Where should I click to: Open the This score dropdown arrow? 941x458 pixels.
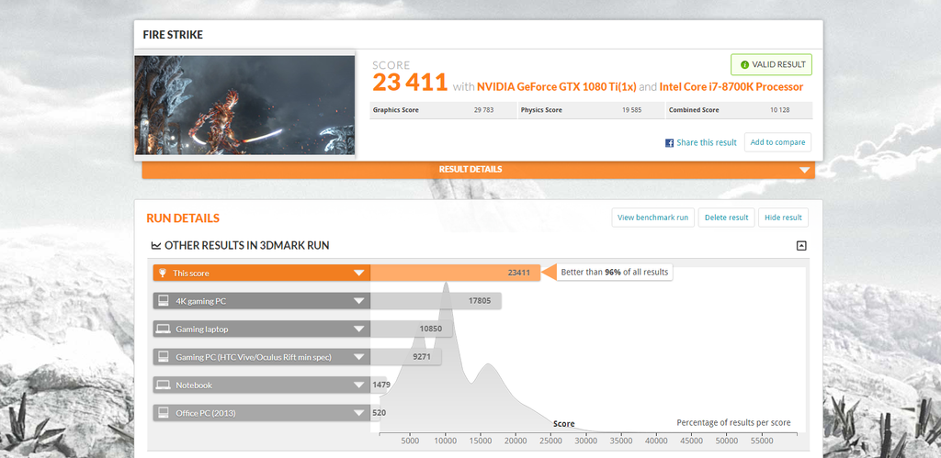[359, 274]
